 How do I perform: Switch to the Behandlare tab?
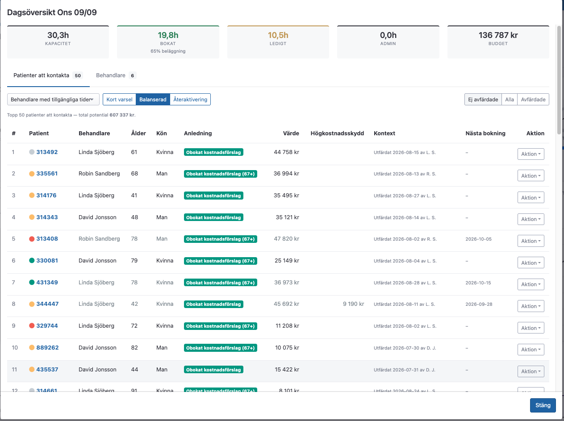click(116, 75)
